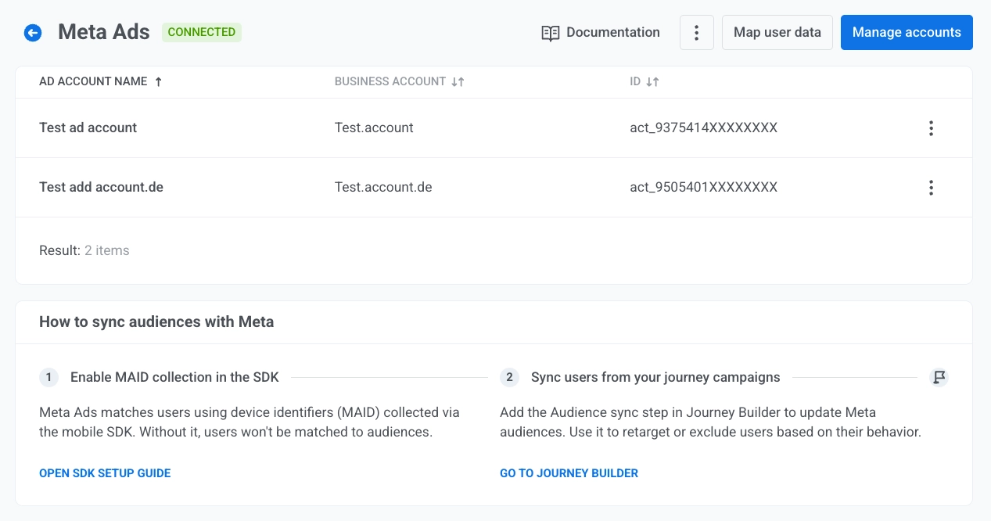Click Sync users from your journey campaigns
Screen dimensions: 991x521
pyautogui.click(x=655, y=377)
